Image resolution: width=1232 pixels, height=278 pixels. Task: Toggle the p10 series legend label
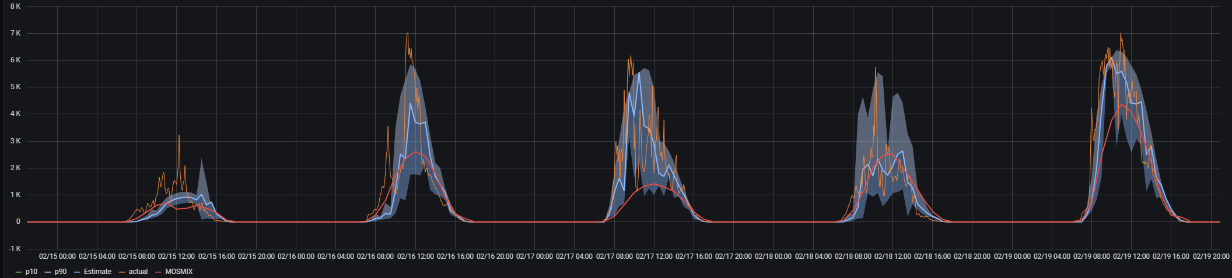(x=32, y=272)
